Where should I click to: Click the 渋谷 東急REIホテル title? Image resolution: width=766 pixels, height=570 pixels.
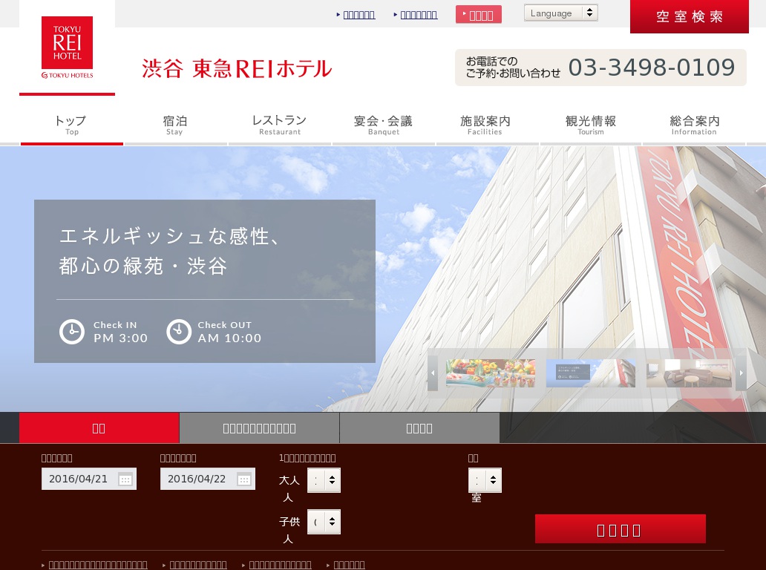pos(237,68)
